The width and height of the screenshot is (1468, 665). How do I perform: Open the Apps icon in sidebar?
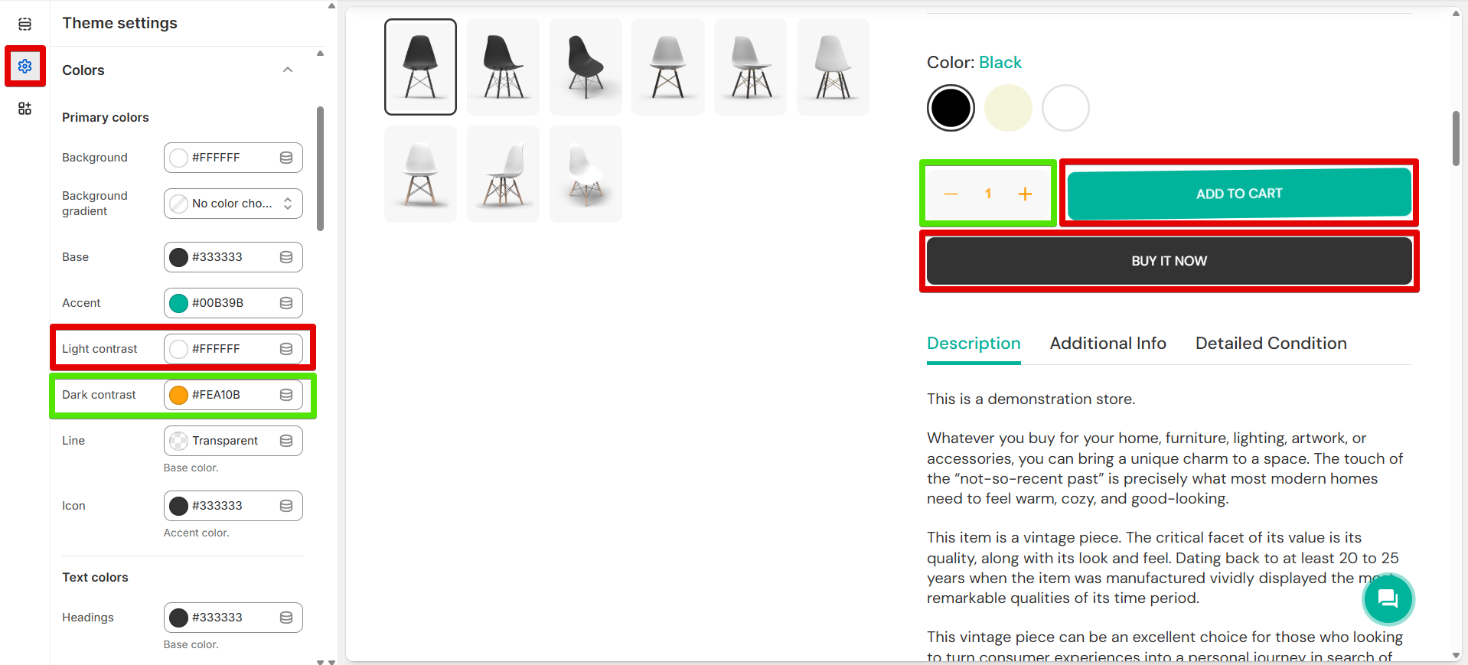coord(24,109)
